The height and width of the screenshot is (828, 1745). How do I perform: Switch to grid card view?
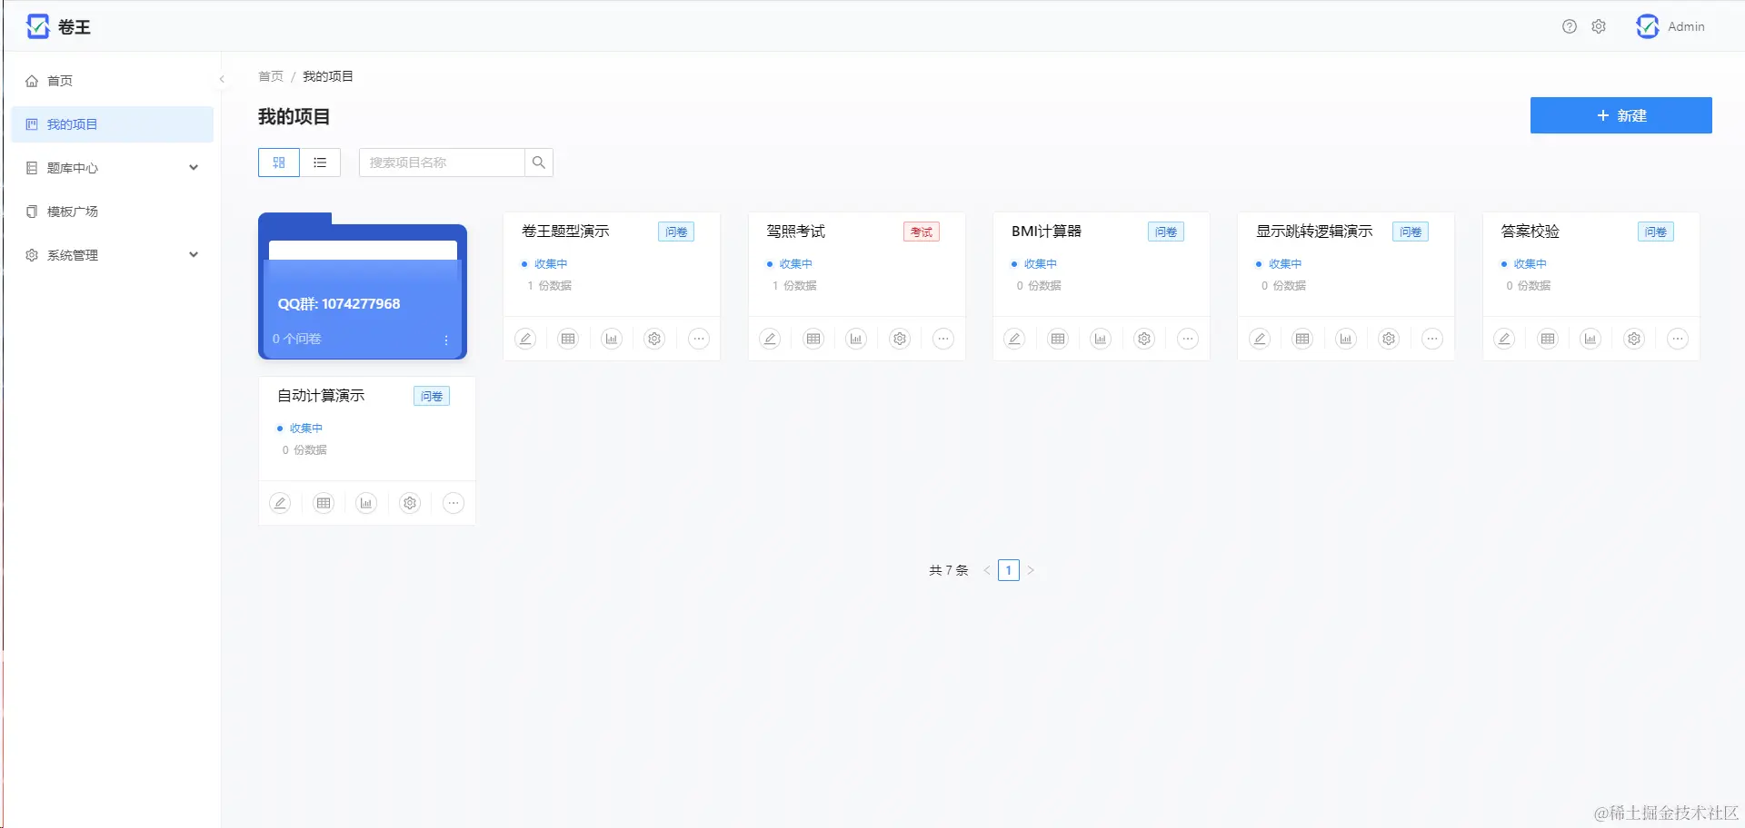(279, 163)
